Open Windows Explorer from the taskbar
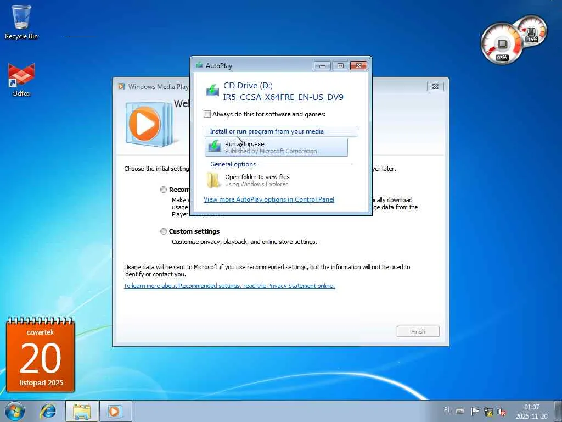Viewport: 562px width, 422px height. pyautogui.click(x=82, y=411)
